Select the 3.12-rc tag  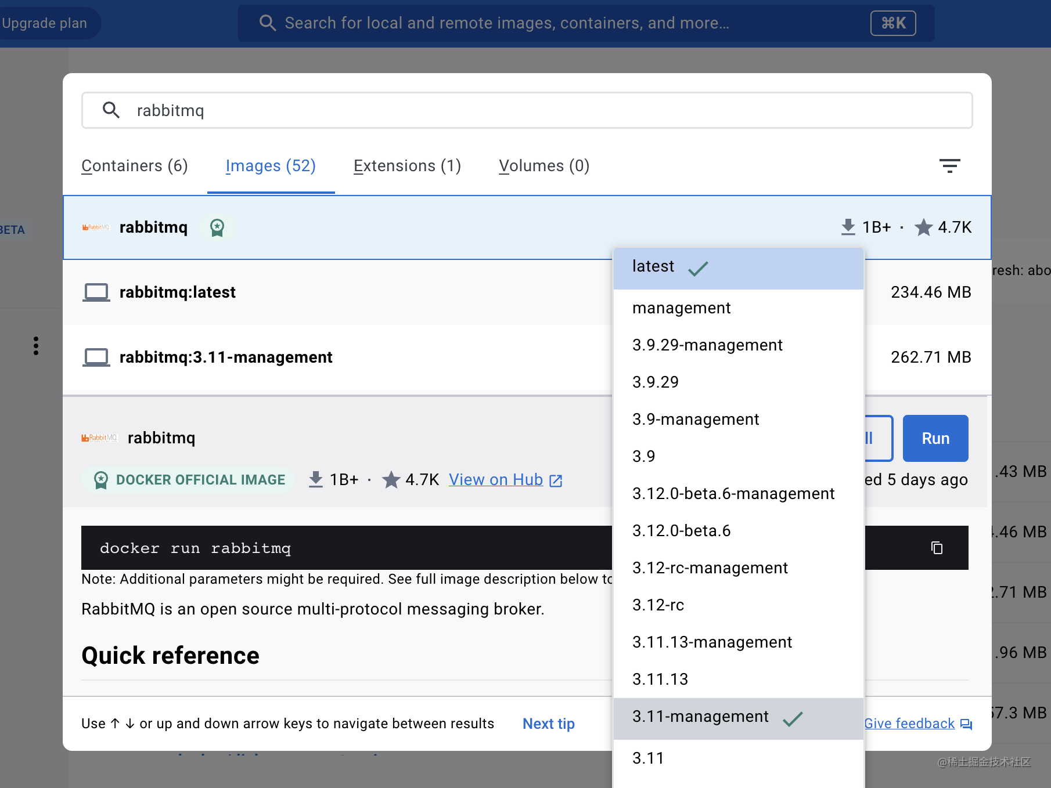[658, 605]
